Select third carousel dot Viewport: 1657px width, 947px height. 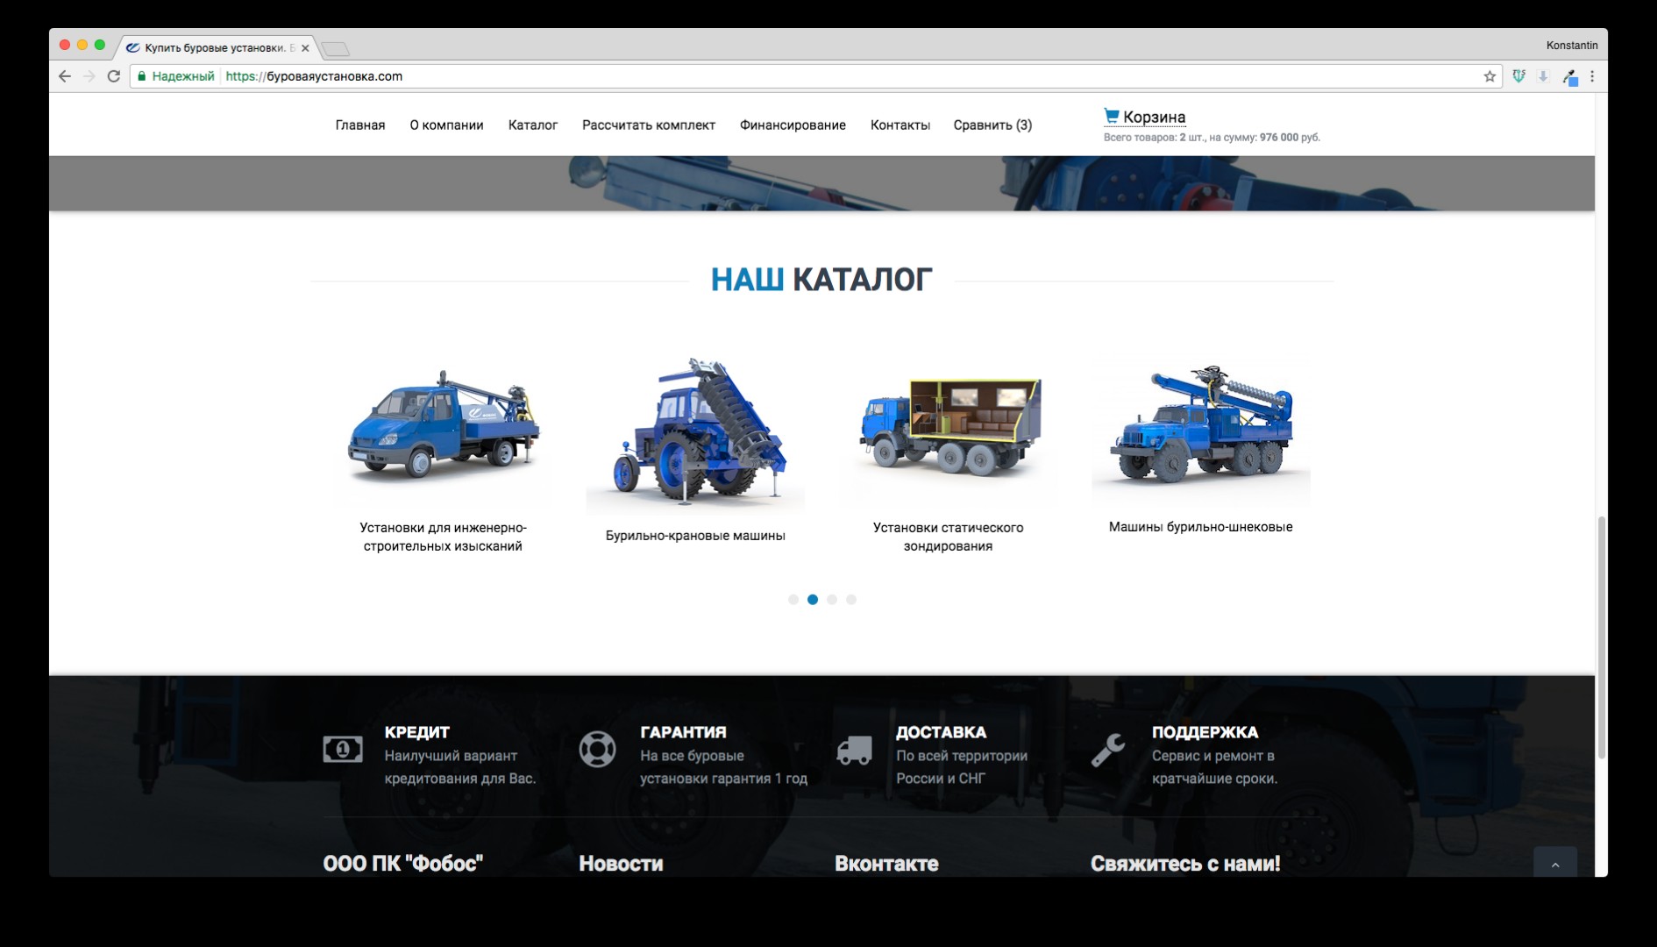[832, 600]
